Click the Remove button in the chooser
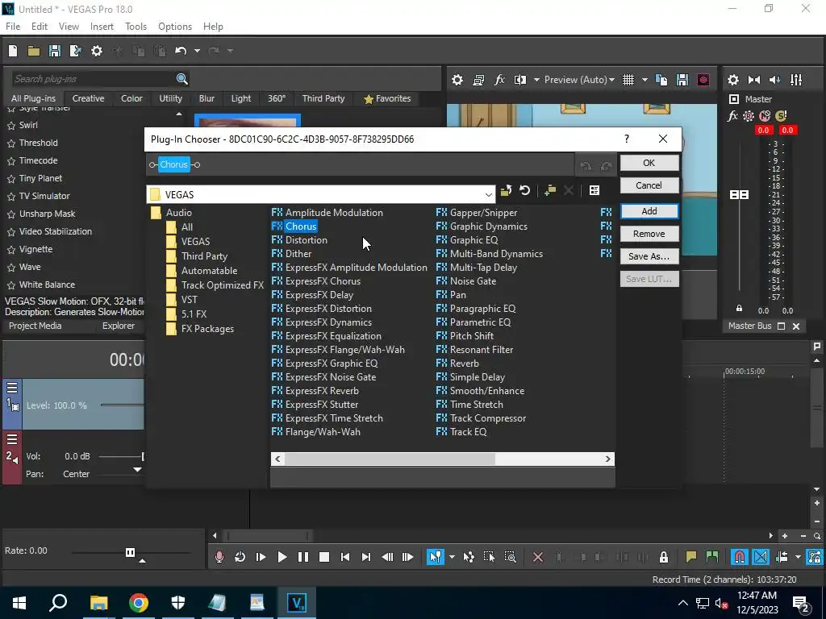Image resolution: width=826 pixels, height=619 pixels. [x=649, y=234]
